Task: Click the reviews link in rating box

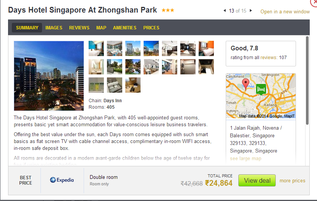Action: pyautogui.click(x=269, y=58)
